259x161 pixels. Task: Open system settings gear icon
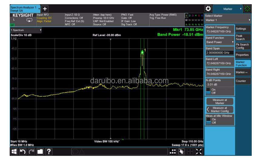coord(208,8)
